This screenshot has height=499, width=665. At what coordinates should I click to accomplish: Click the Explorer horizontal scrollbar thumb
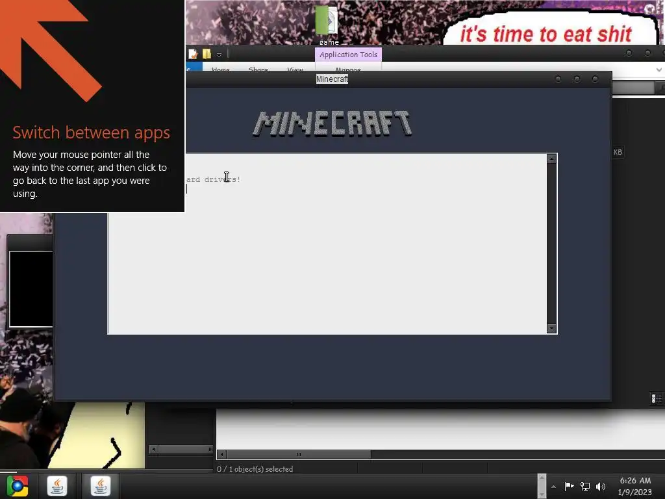299,454
